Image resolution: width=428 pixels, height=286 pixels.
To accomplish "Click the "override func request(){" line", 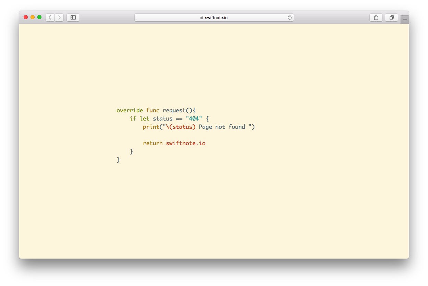I will [x=156, y=111].
